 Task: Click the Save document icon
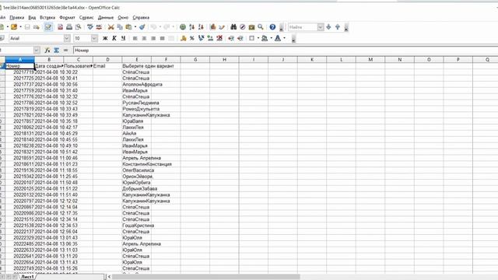click(x=27, y=27)
